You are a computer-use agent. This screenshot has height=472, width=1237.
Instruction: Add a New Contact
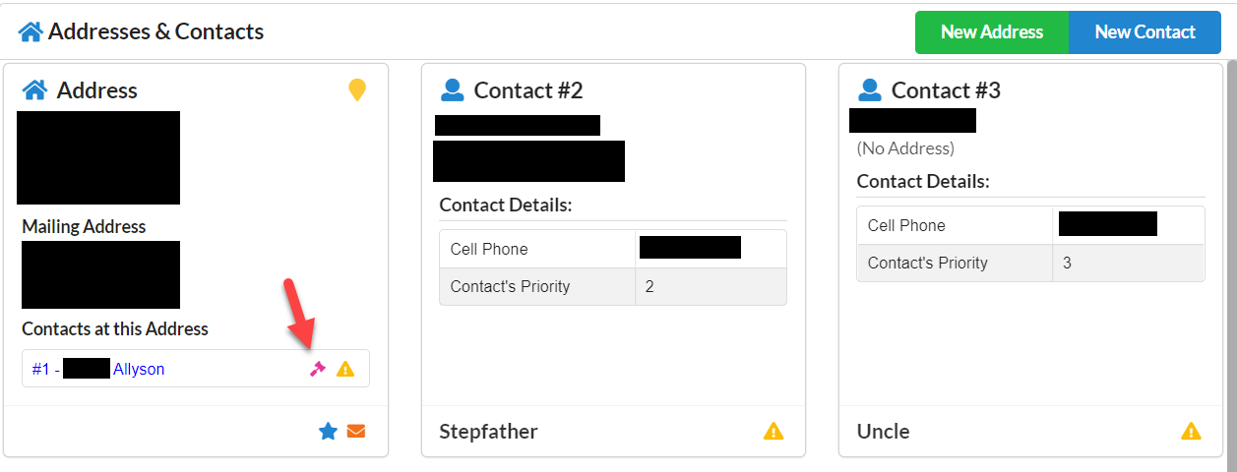click(x=1144, y=32)
